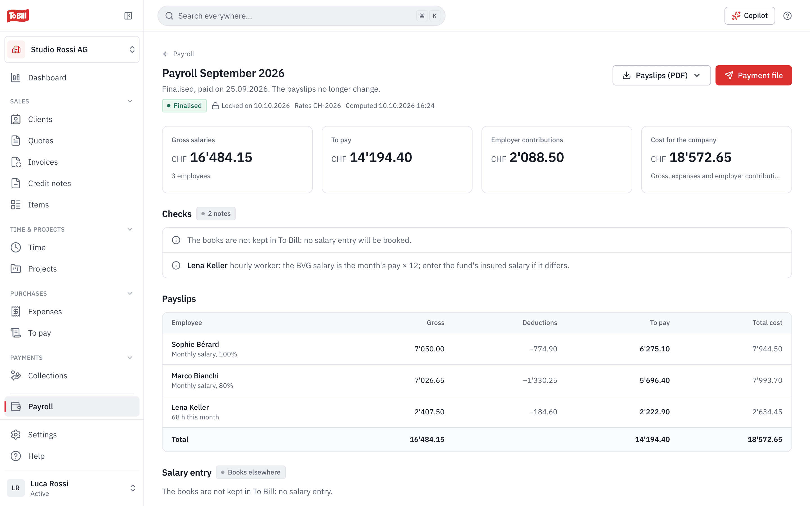810x506 pixels.
Task: Click the Clients contact icon
Action: click(x=16, y=119)
